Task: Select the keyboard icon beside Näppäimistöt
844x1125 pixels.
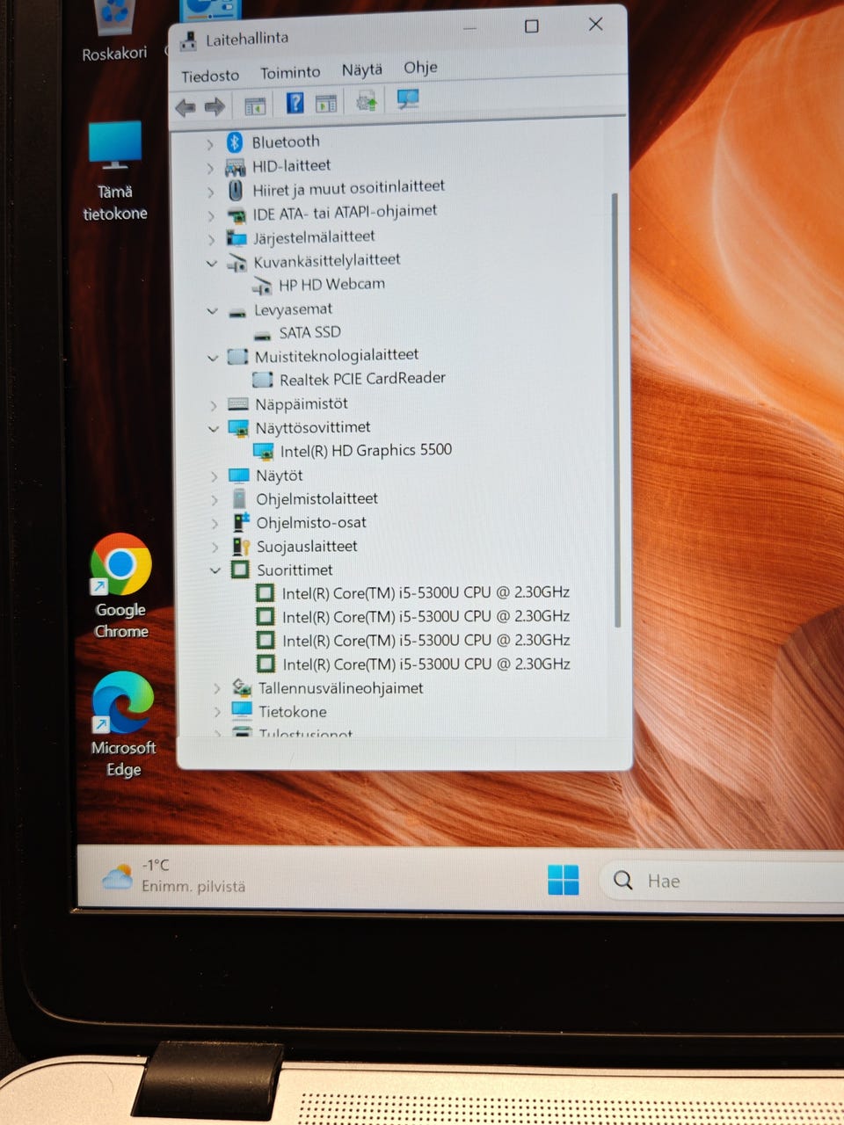Action: click(x=237, y=404)
